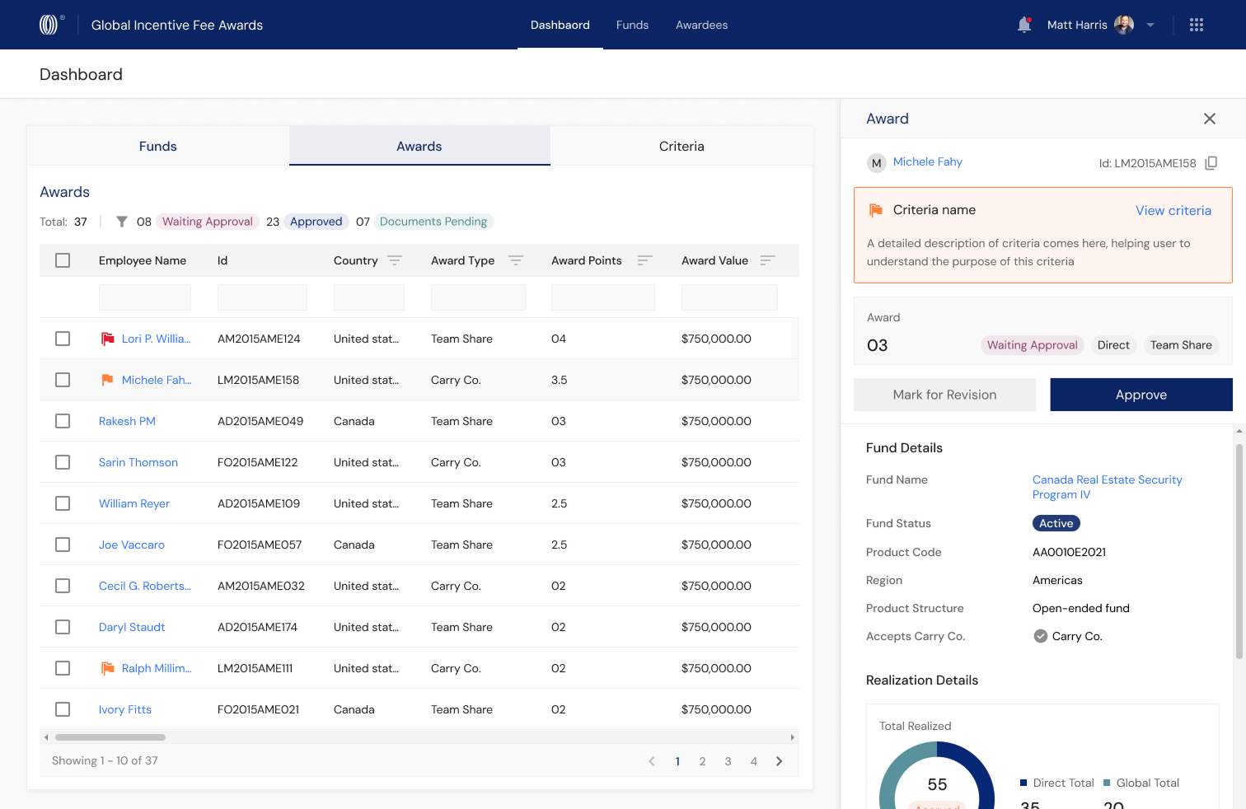Viewport: 1246px width, 809px height.
Task: Click Mark for Revision button
Action: pyautogui.click(x=944, y=395)
